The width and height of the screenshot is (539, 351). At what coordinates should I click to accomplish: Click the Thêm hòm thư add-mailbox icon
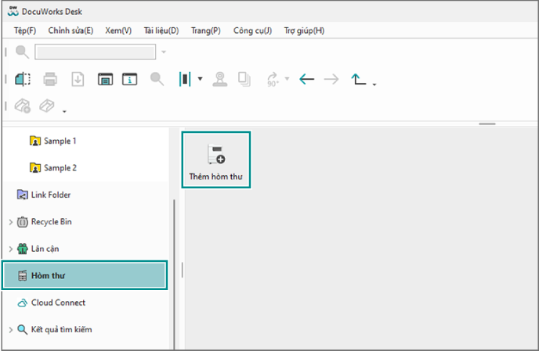(215, 154)
